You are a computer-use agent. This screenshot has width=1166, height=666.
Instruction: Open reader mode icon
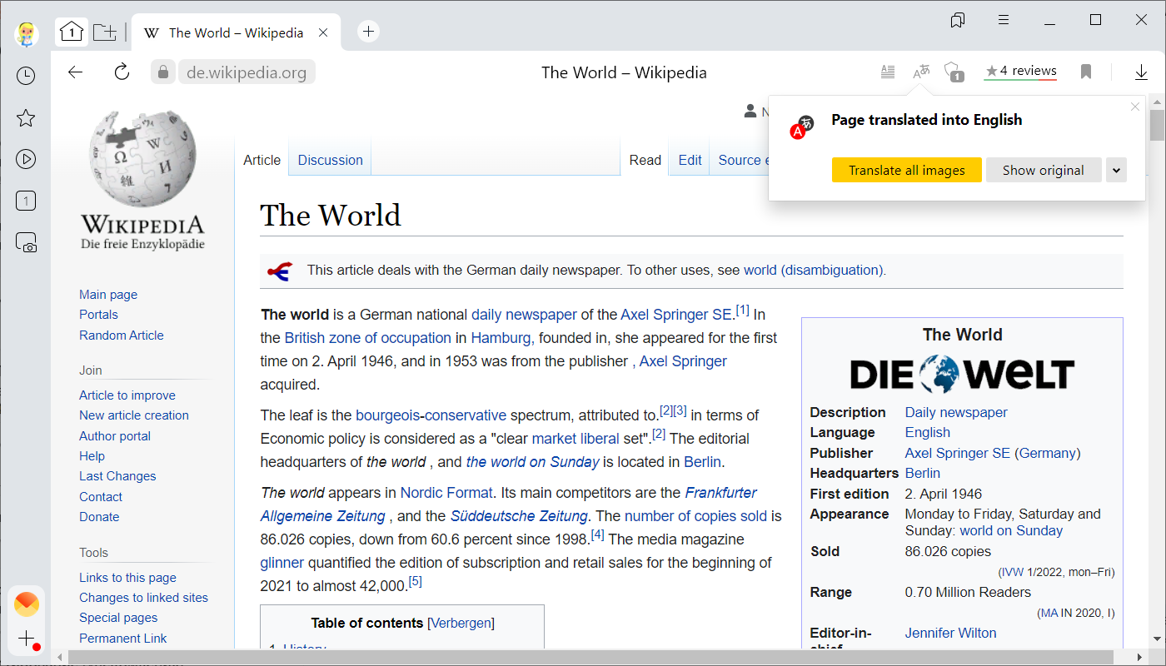pyautogui.click(x=888, y=72)
